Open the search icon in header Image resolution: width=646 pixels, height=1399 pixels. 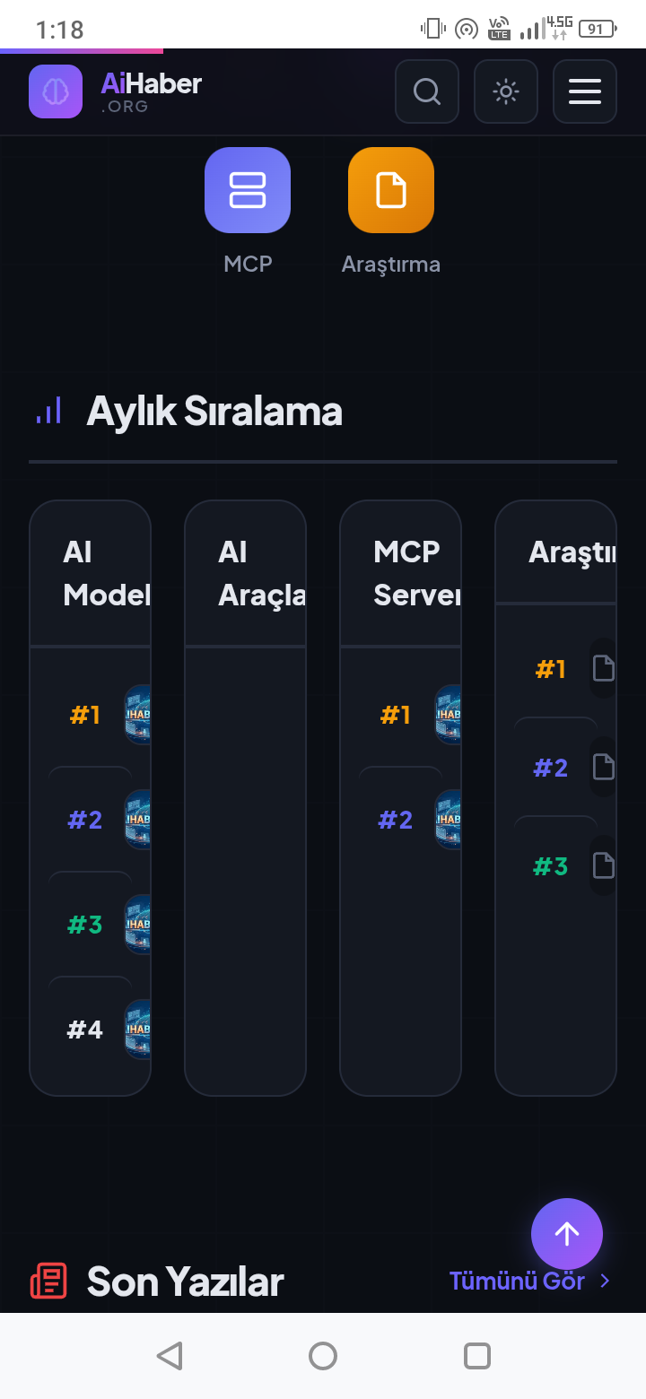coord(427,91)
